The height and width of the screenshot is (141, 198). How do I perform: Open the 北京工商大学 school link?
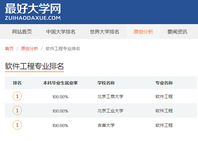110,96
